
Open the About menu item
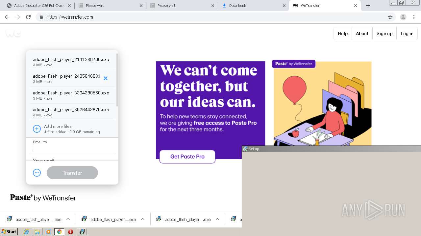point(362,33)
